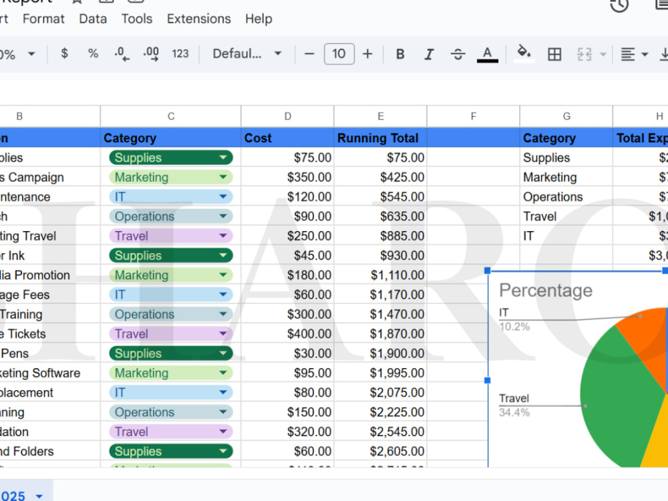Image resolution: width=668 pixels, height=501 pixels.
Task: Toggle italic formatting
Action: (429, 54)
